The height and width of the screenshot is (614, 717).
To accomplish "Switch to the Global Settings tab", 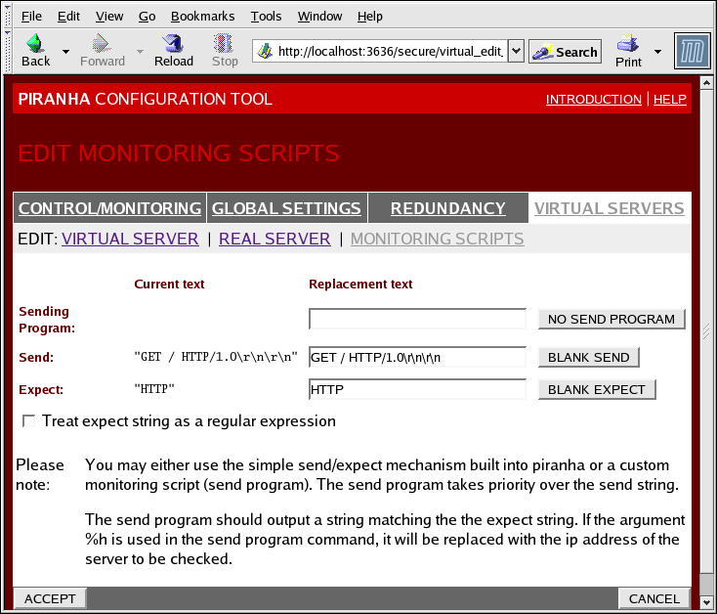I will click(x=286, y=208).
